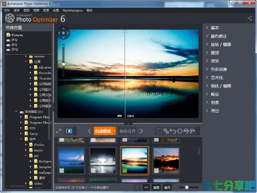257x193 pixels.
Task: Click the thumbnail size slider handle
Action: [x=187, y=187]
